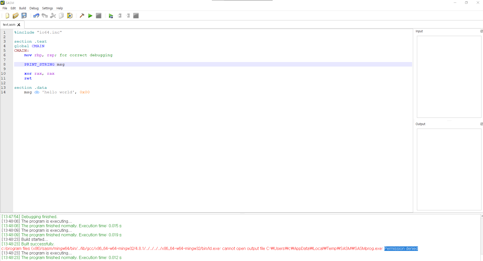The image size is (483, 261).
Task: Open the Help menu
Action: click(x=60, y=8)
